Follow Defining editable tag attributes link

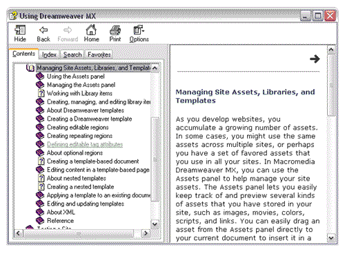[85, 144]
